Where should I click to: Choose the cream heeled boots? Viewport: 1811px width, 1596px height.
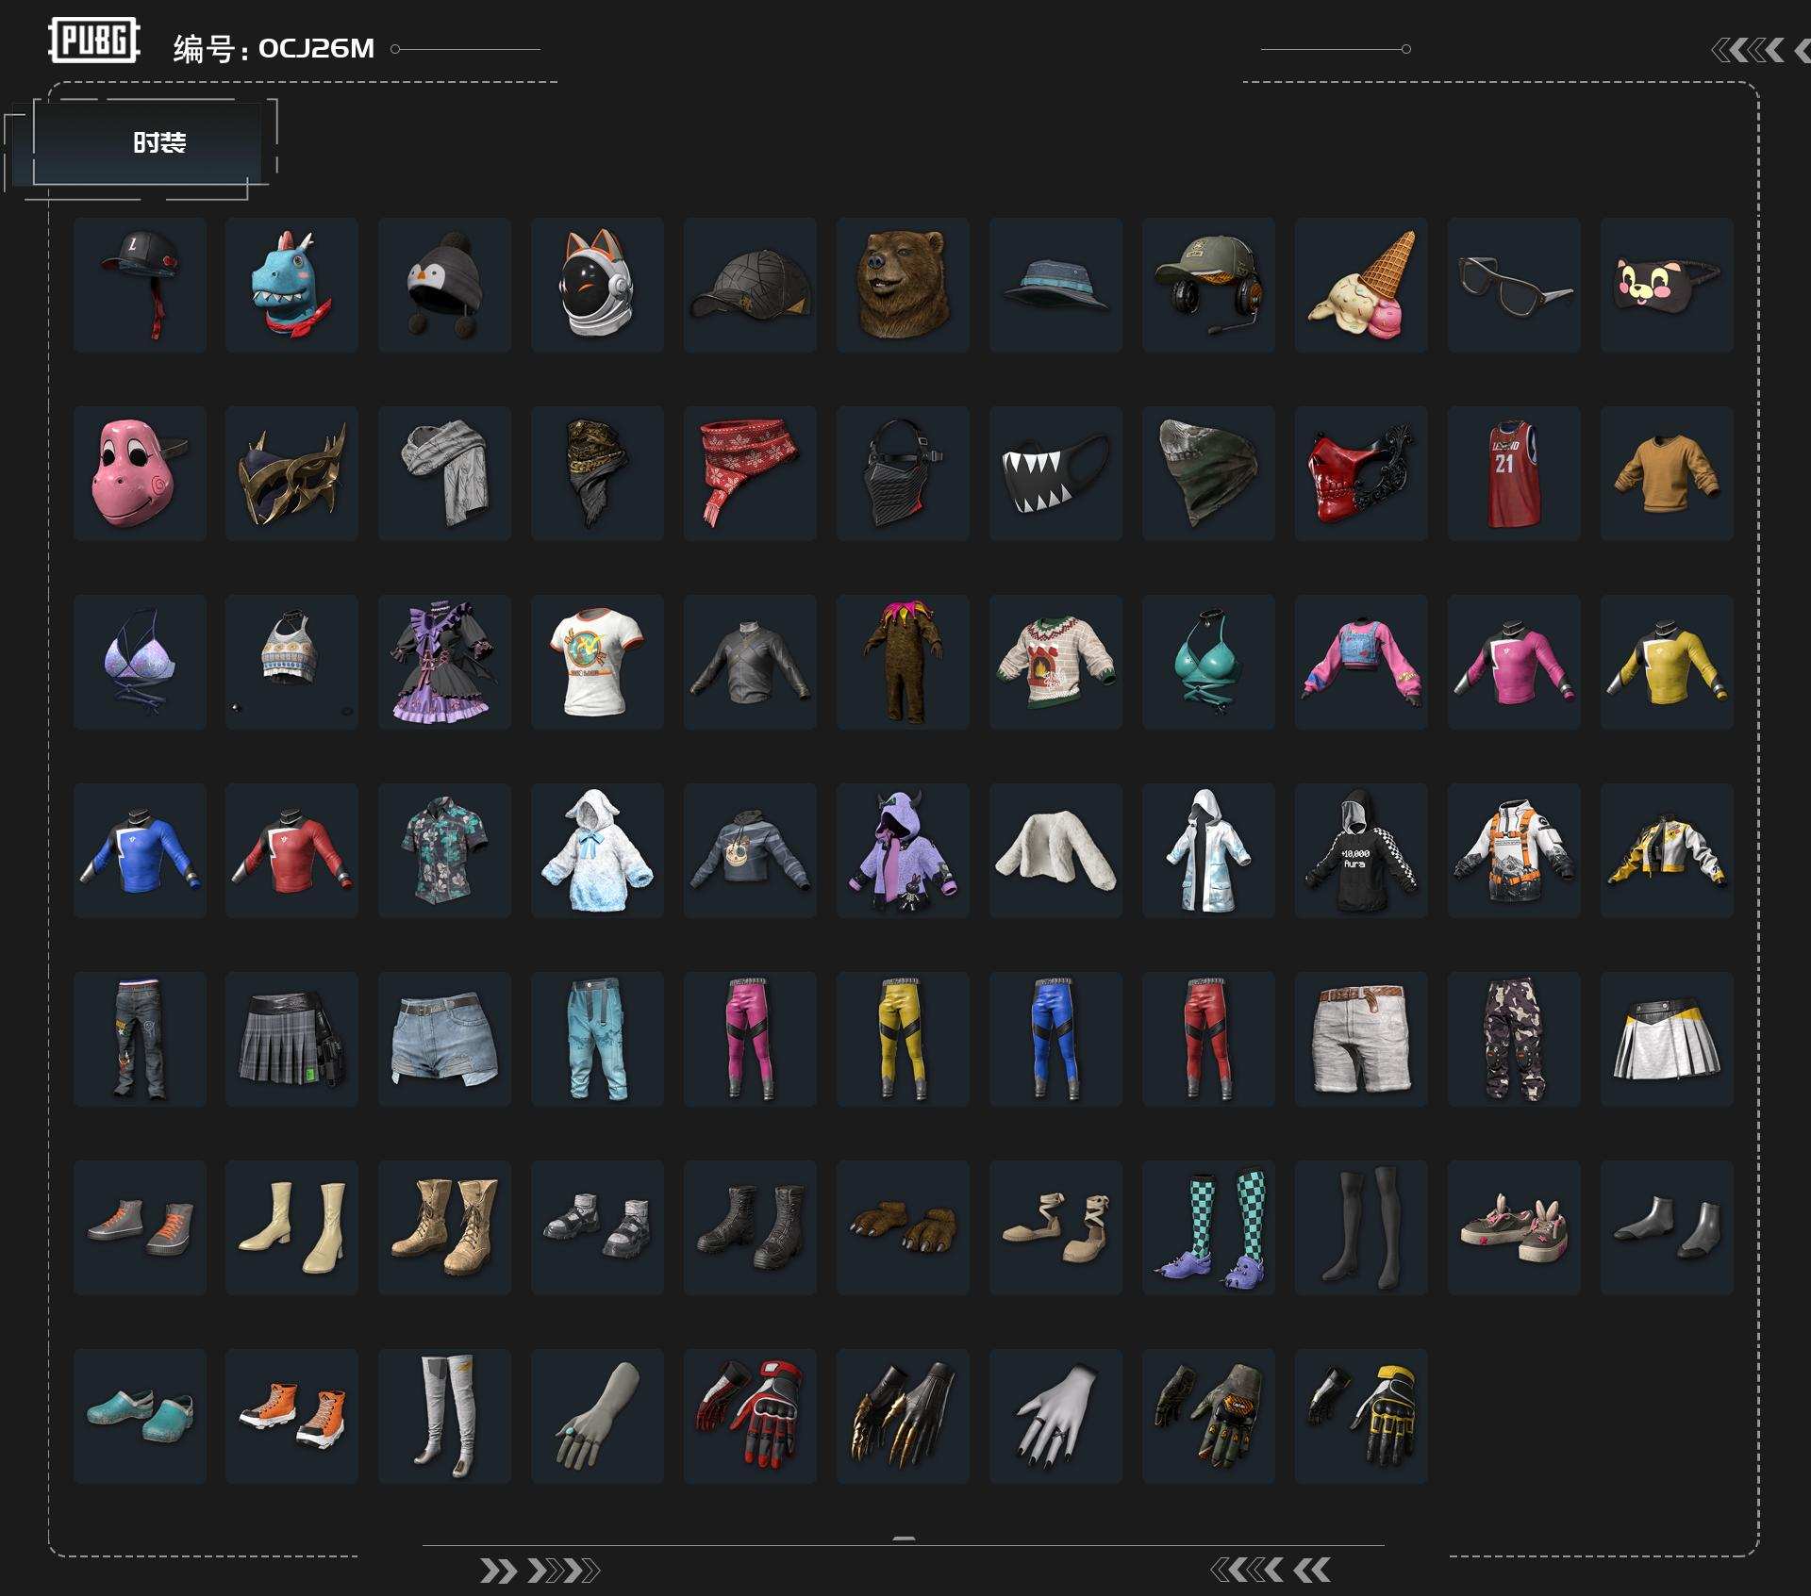291,1227
